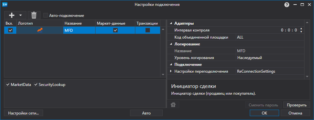The width and height of the screenshot is (314, 120).
Task: Click the Транзакции column header
Action: point(148,23)
